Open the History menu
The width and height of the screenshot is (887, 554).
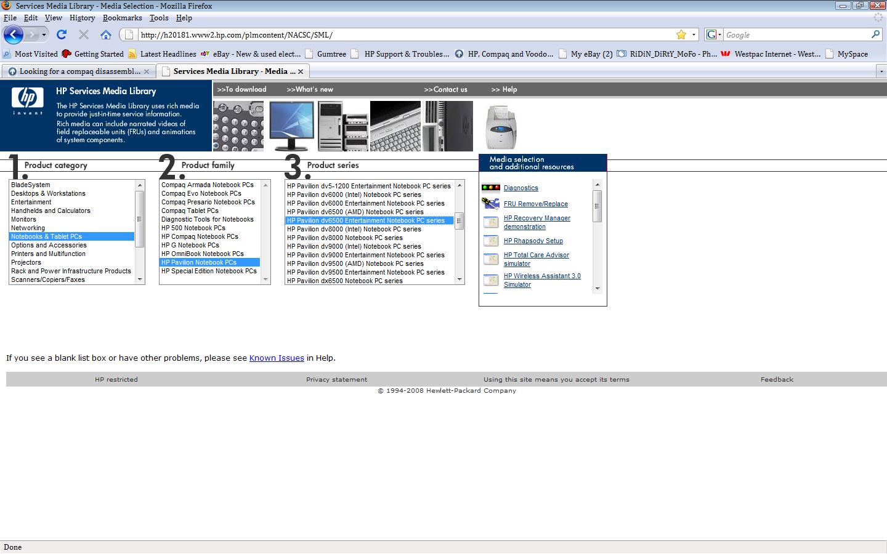click(82, 18)
